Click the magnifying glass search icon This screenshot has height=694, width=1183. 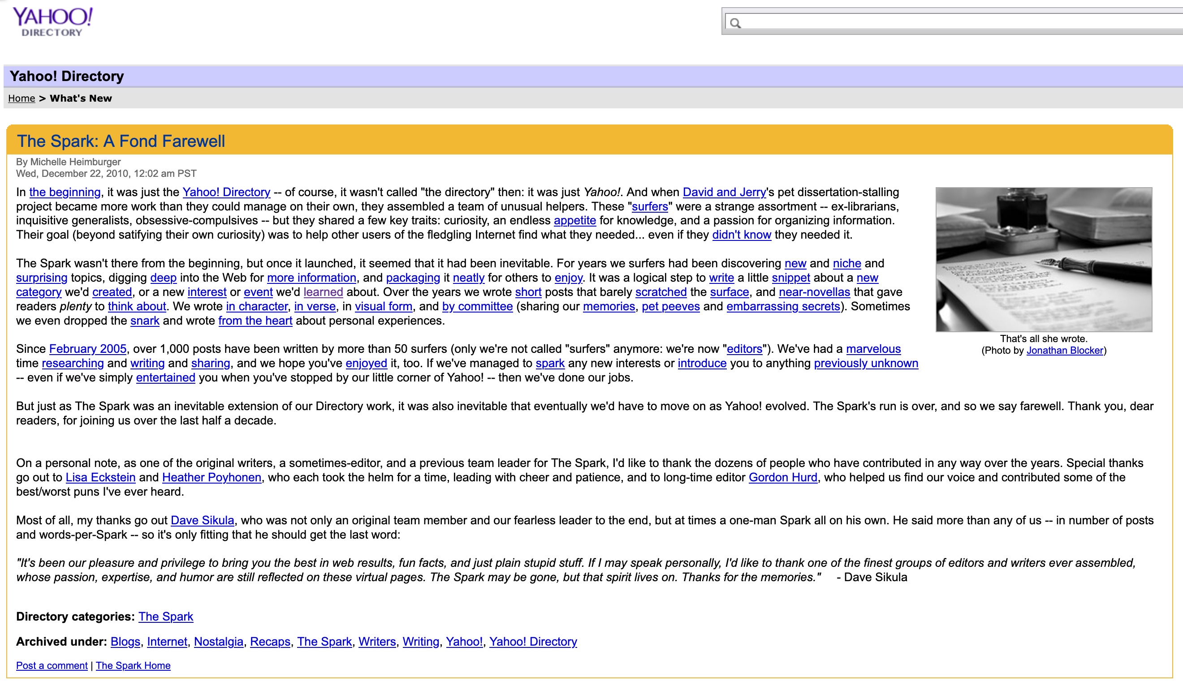click(735, 23)
